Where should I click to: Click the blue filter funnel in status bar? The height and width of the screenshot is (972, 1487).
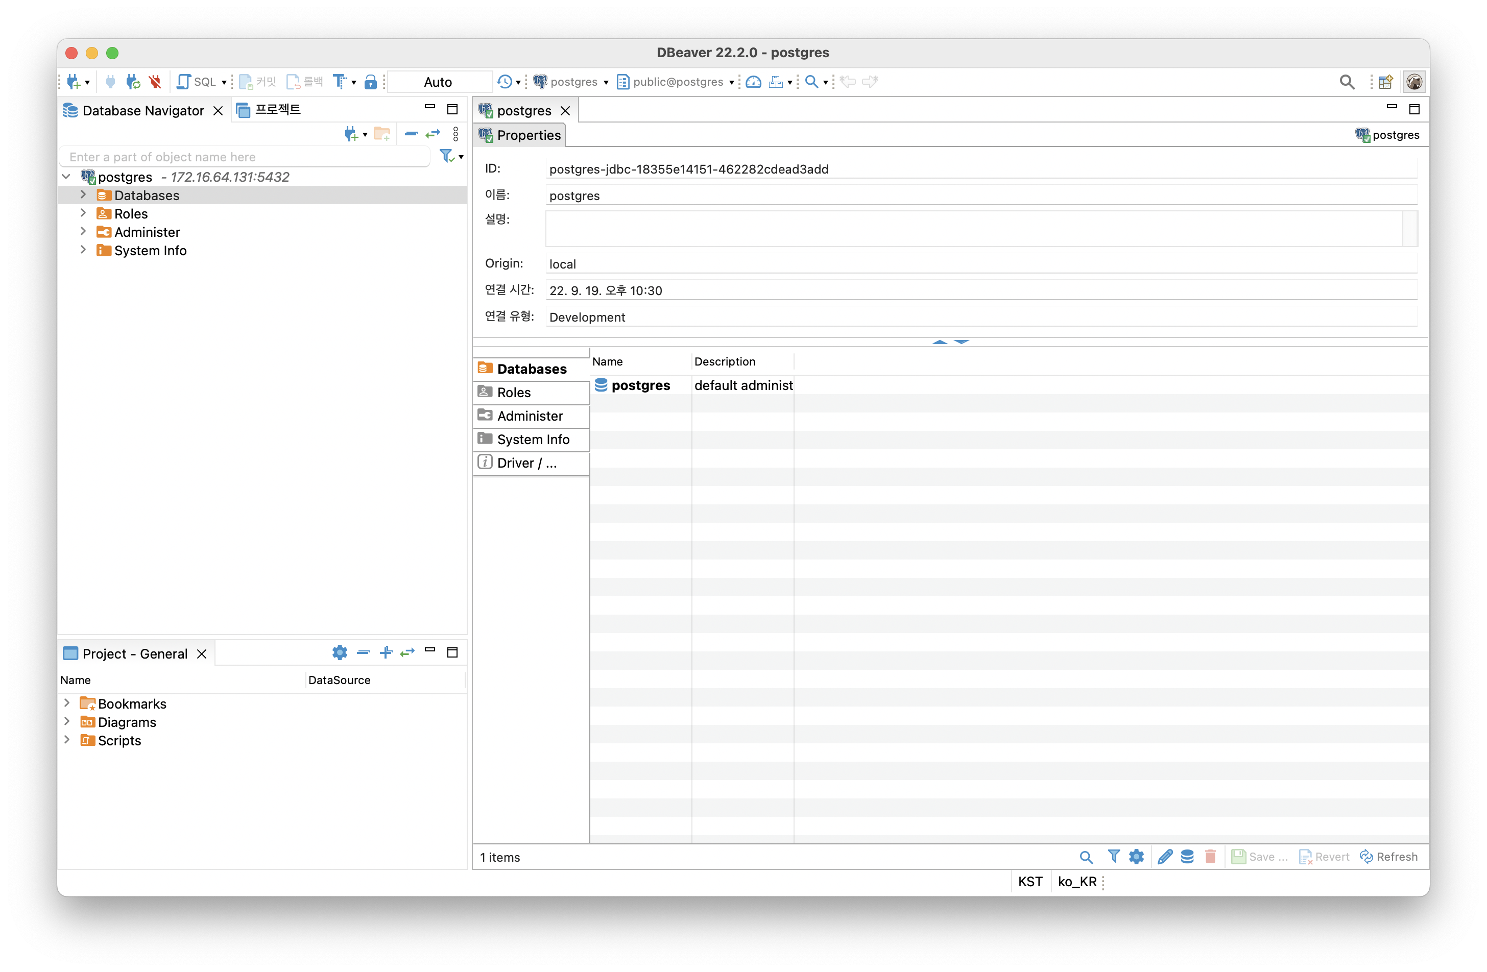pyautogui.click(x=1113, y=857)
